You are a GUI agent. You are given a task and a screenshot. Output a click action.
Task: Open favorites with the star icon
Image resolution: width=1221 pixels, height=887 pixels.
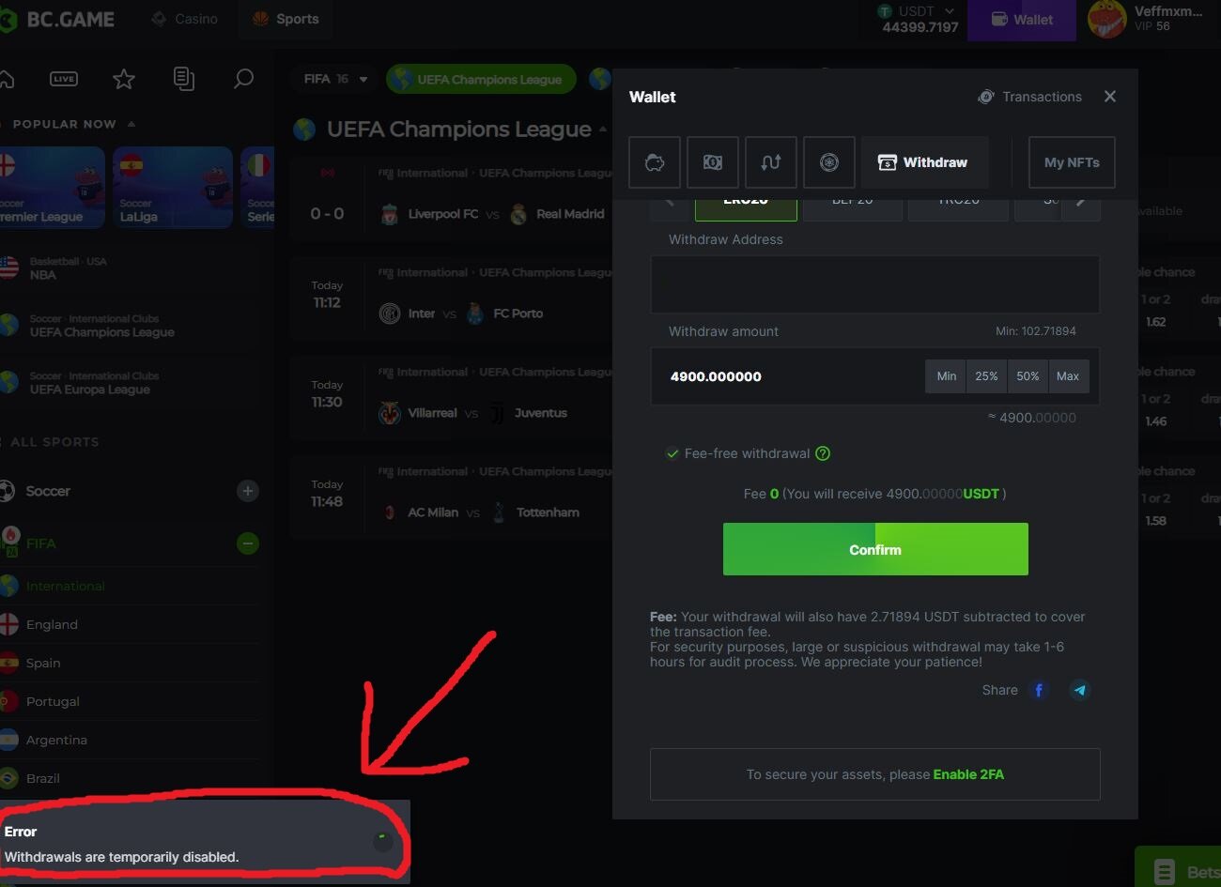(x=124, y=80)
